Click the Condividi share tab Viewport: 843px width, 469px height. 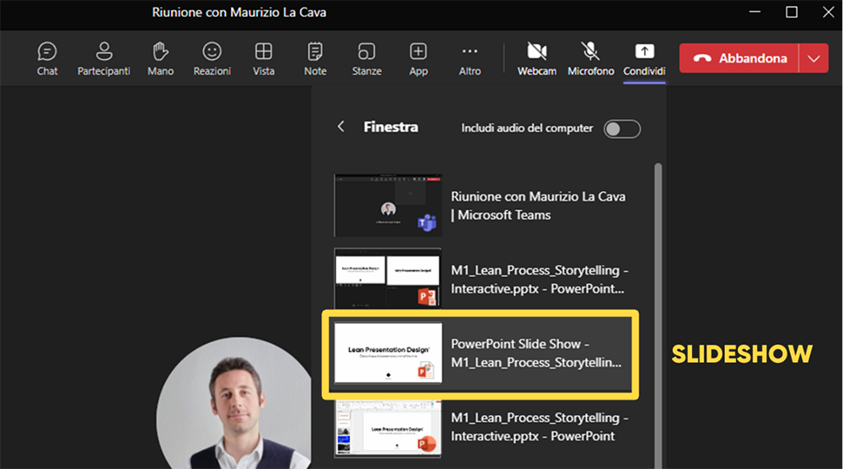[644, 58]
